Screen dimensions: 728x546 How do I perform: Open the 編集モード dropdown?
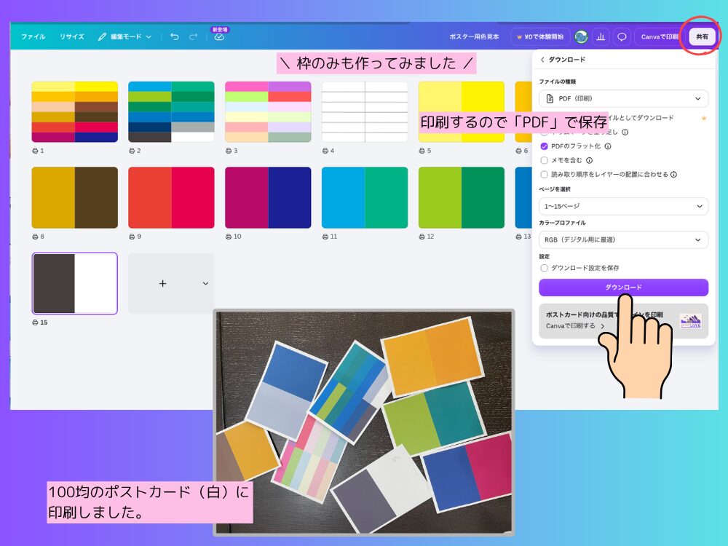[125, 36]
